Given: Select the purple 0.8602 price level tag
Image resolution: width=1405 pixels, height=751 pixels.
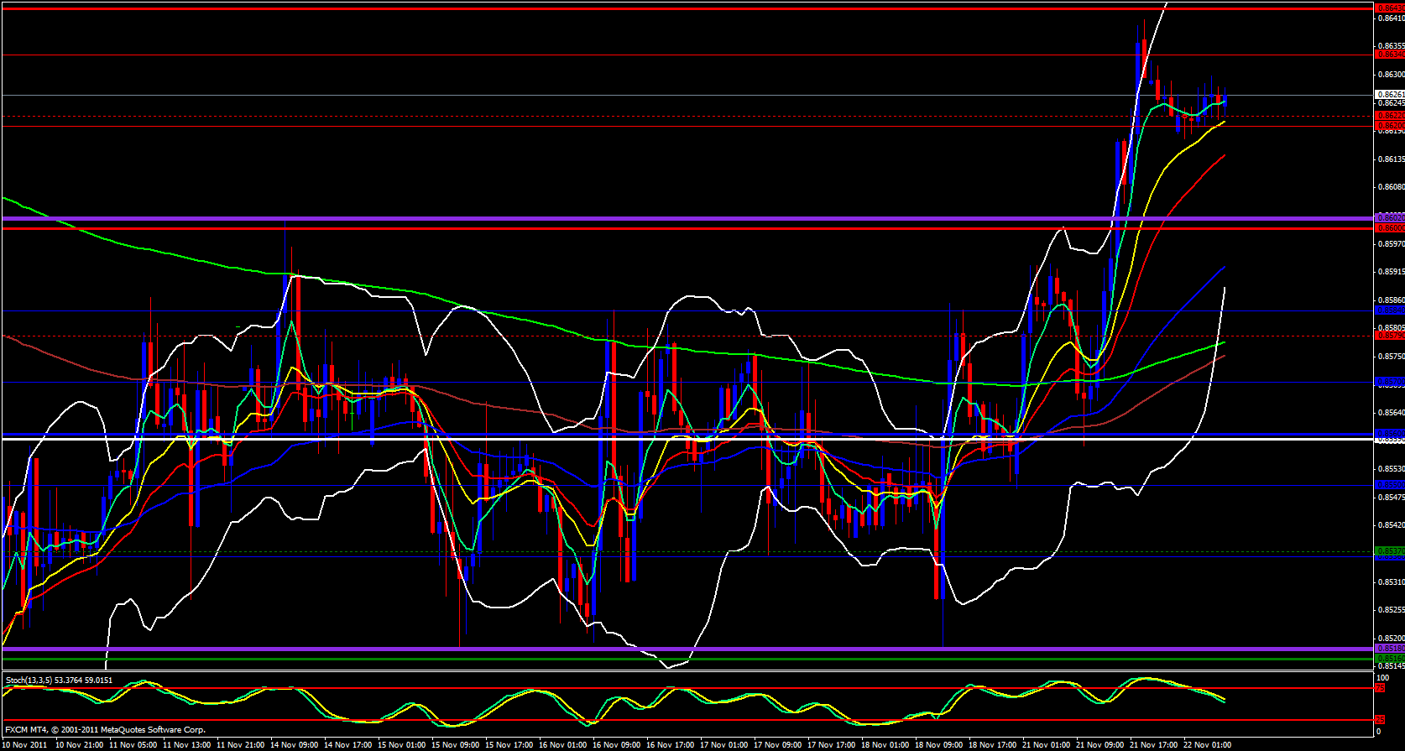Looking at the screenshot, I should click(x=1389, y=218).
